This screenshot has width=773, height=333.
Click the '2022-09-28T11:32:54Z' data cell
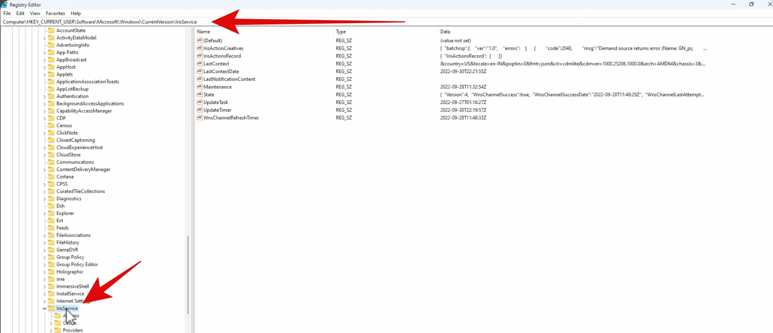[x=463, y=87]
